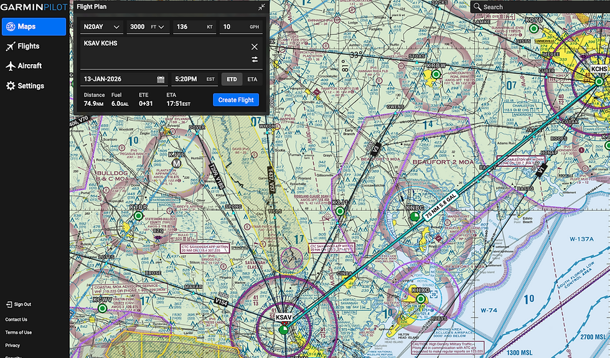Click the Maps globe icon
Viewport: 610px width, 358px height.
(11, 26)
